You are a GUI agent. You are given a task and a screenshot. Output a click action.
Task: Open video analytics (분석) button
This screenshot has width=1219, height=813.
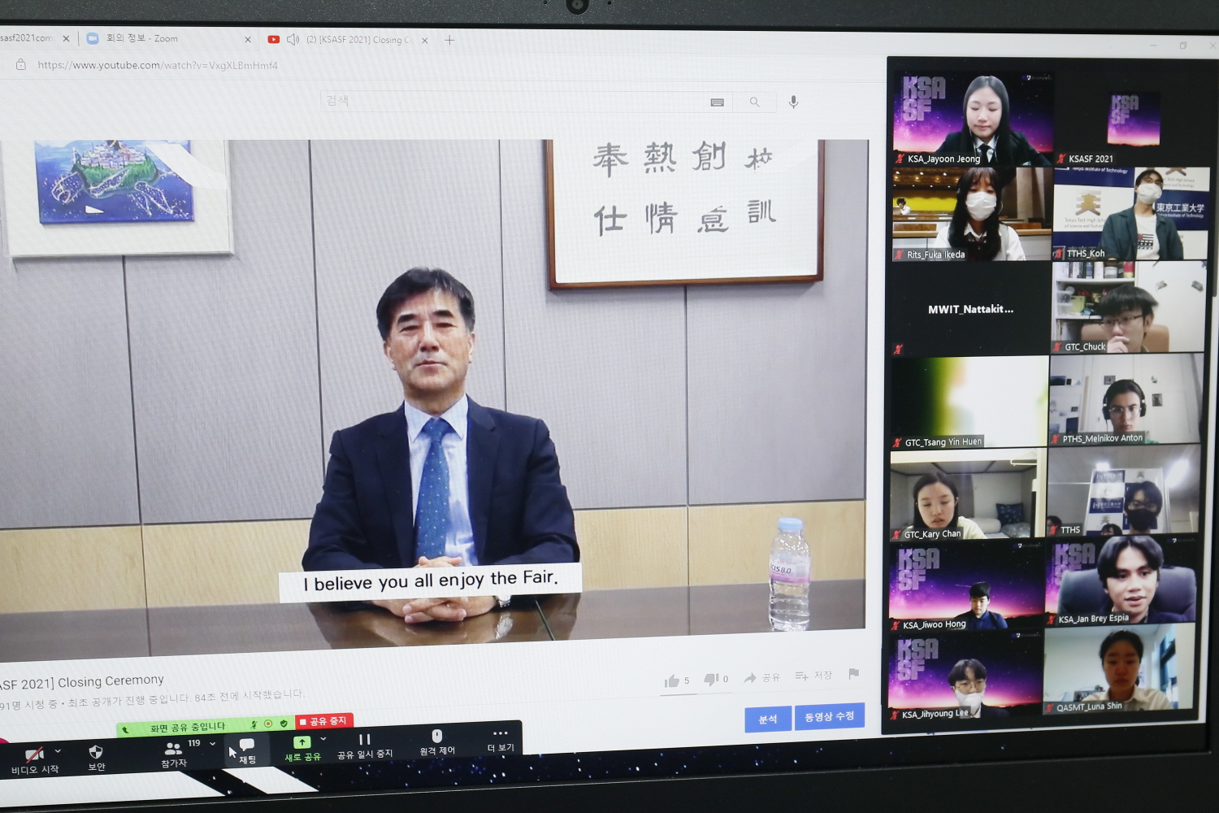pyautogui.click(x=768, y=720)
